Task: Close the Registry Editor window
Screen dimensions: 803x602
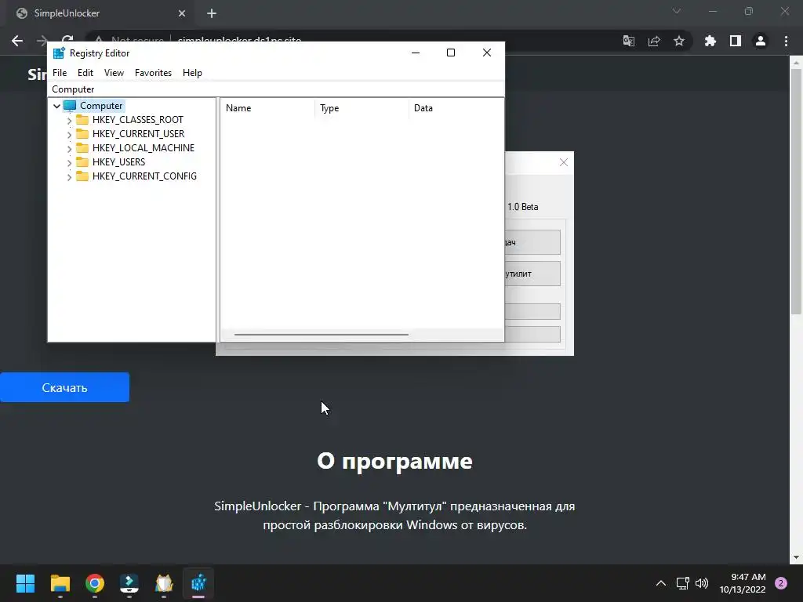Action: pos(486,53)
